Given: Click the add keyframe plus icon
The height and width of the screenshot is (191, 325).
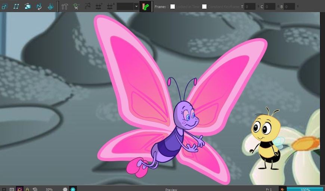Looking at the screenshot, I should point(99,7).
